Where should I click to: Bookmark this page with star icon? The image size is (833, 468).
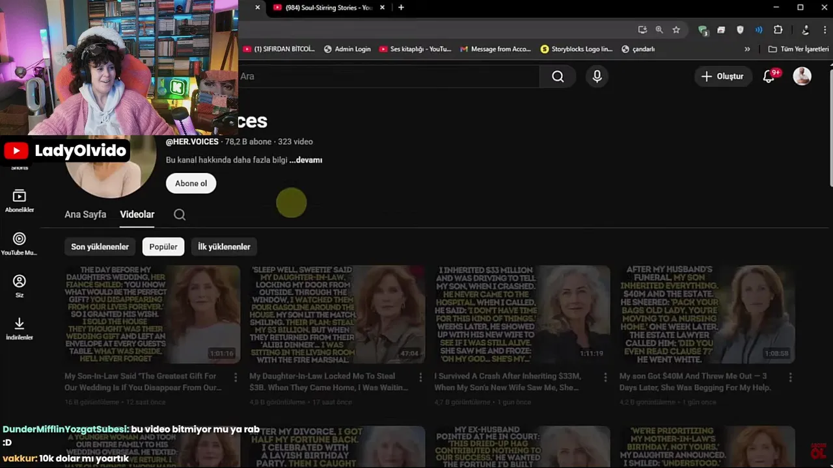click(x=676, y=29)
